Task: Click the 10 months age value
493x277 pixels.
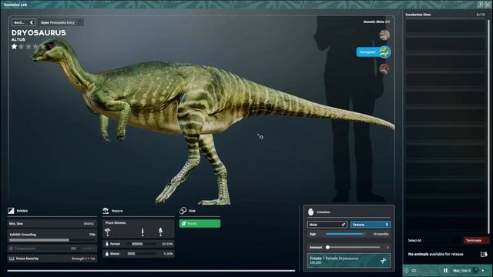Action: click(381, 234)
